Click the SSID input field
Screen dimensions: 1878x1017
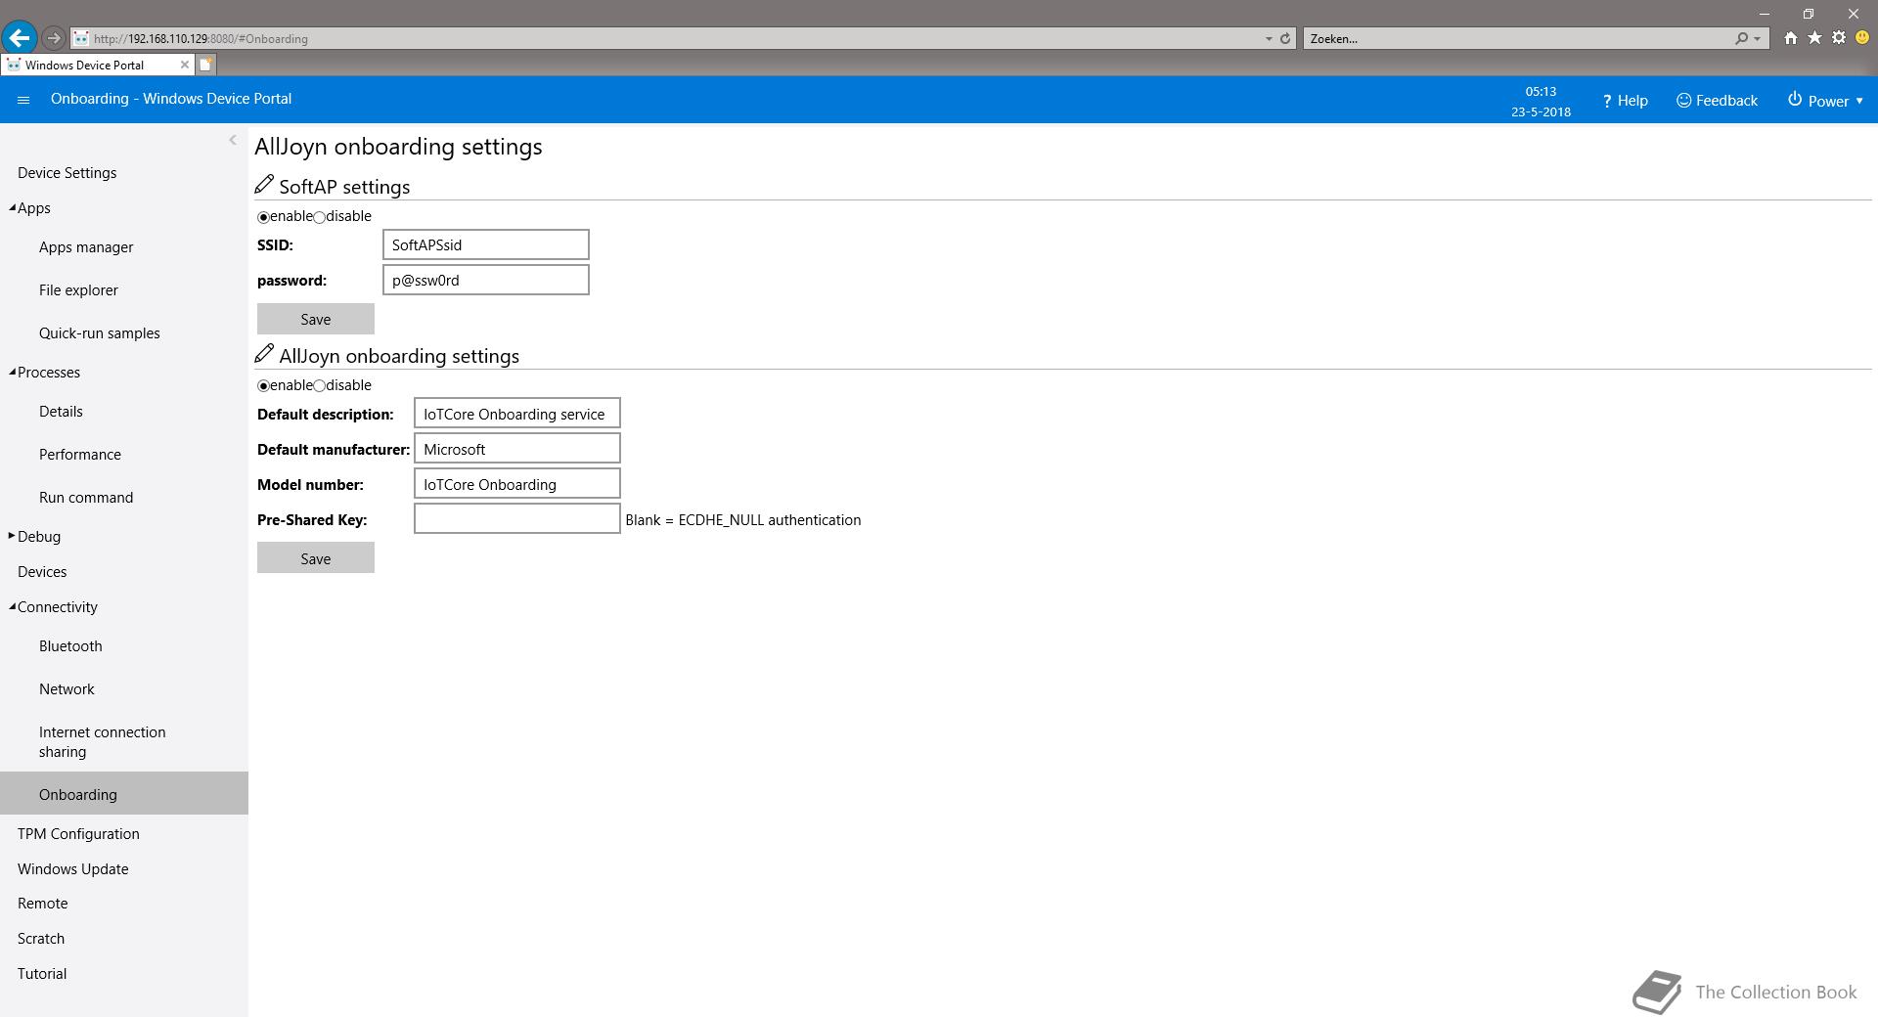click(x=486, y=244)
